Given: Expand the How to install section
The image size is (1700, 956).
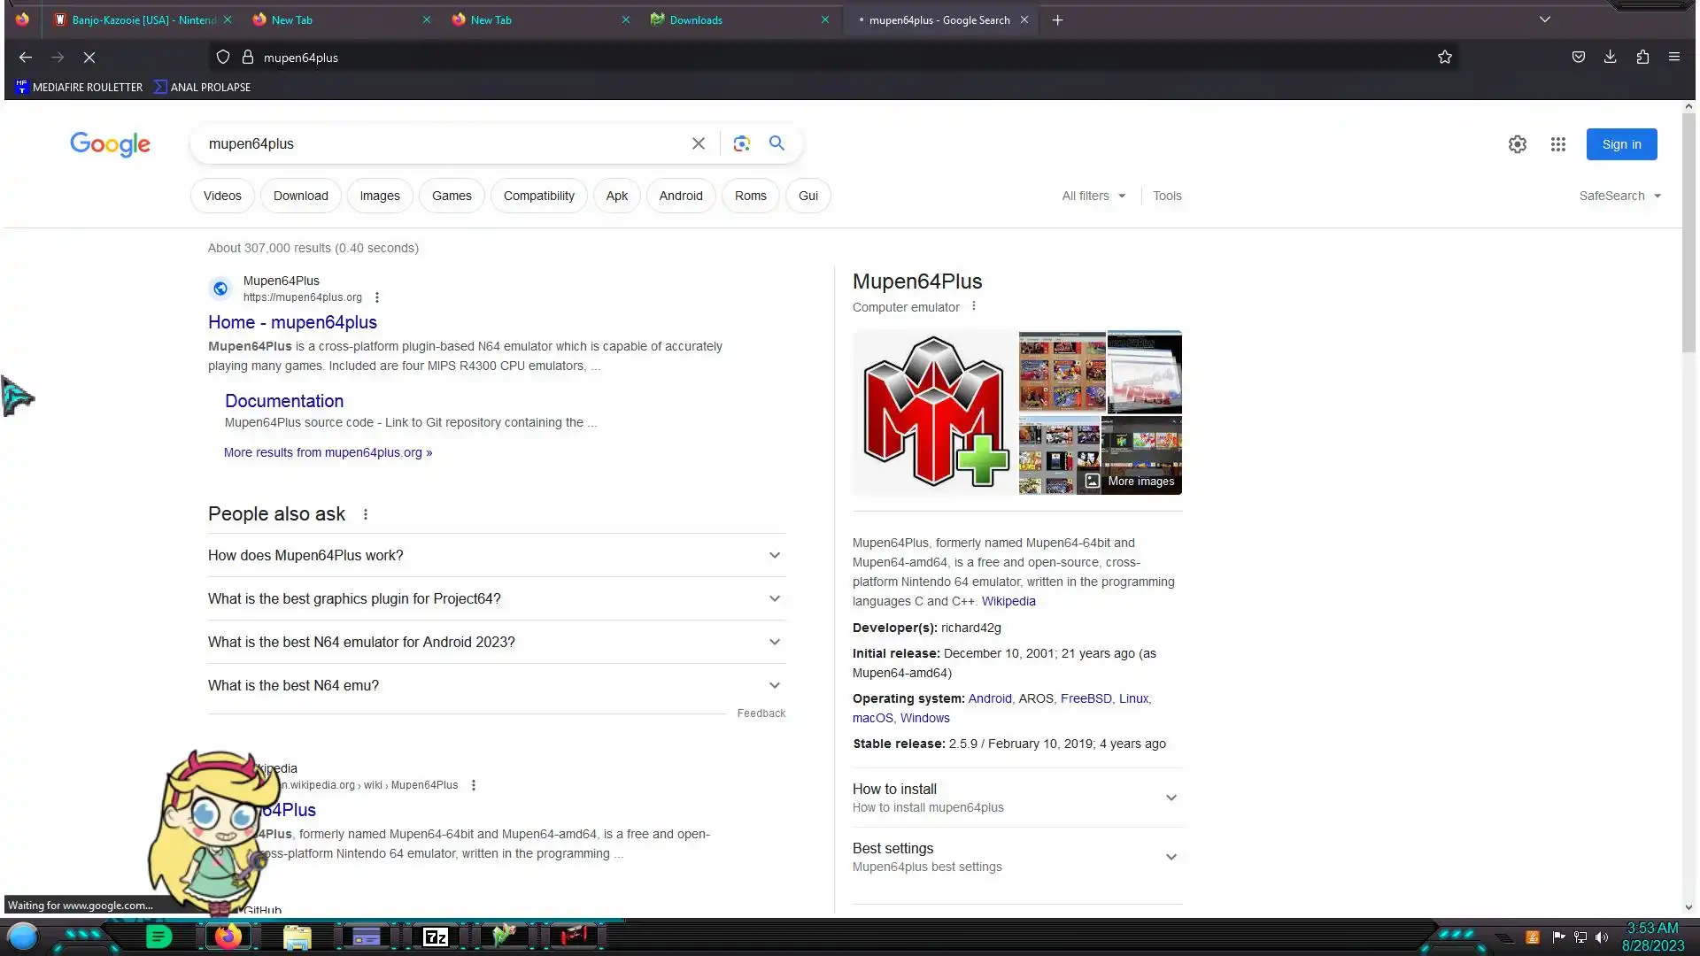Looking at the screenshot, I should click(1016, 798).
